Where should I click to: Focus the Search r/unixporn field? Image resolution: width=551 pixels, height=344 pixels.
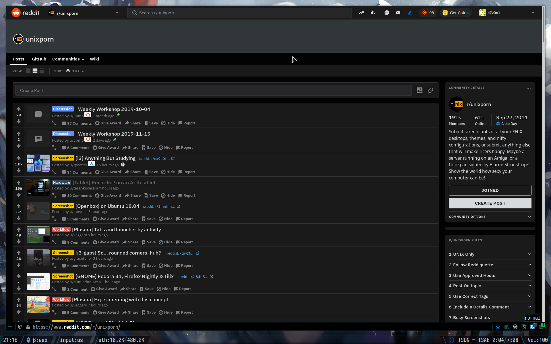[240, 13]
